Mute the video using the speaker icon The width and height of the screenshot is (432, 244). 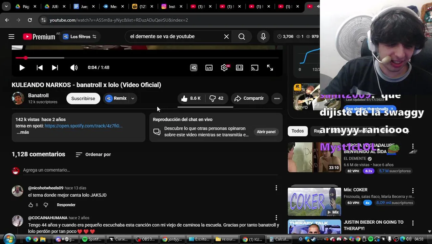pyautogui.click(x=74, y=68)
